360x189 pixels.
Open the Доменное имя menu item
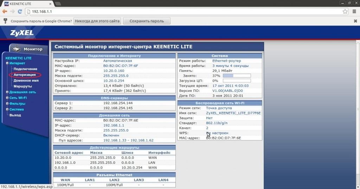(26, 80)
